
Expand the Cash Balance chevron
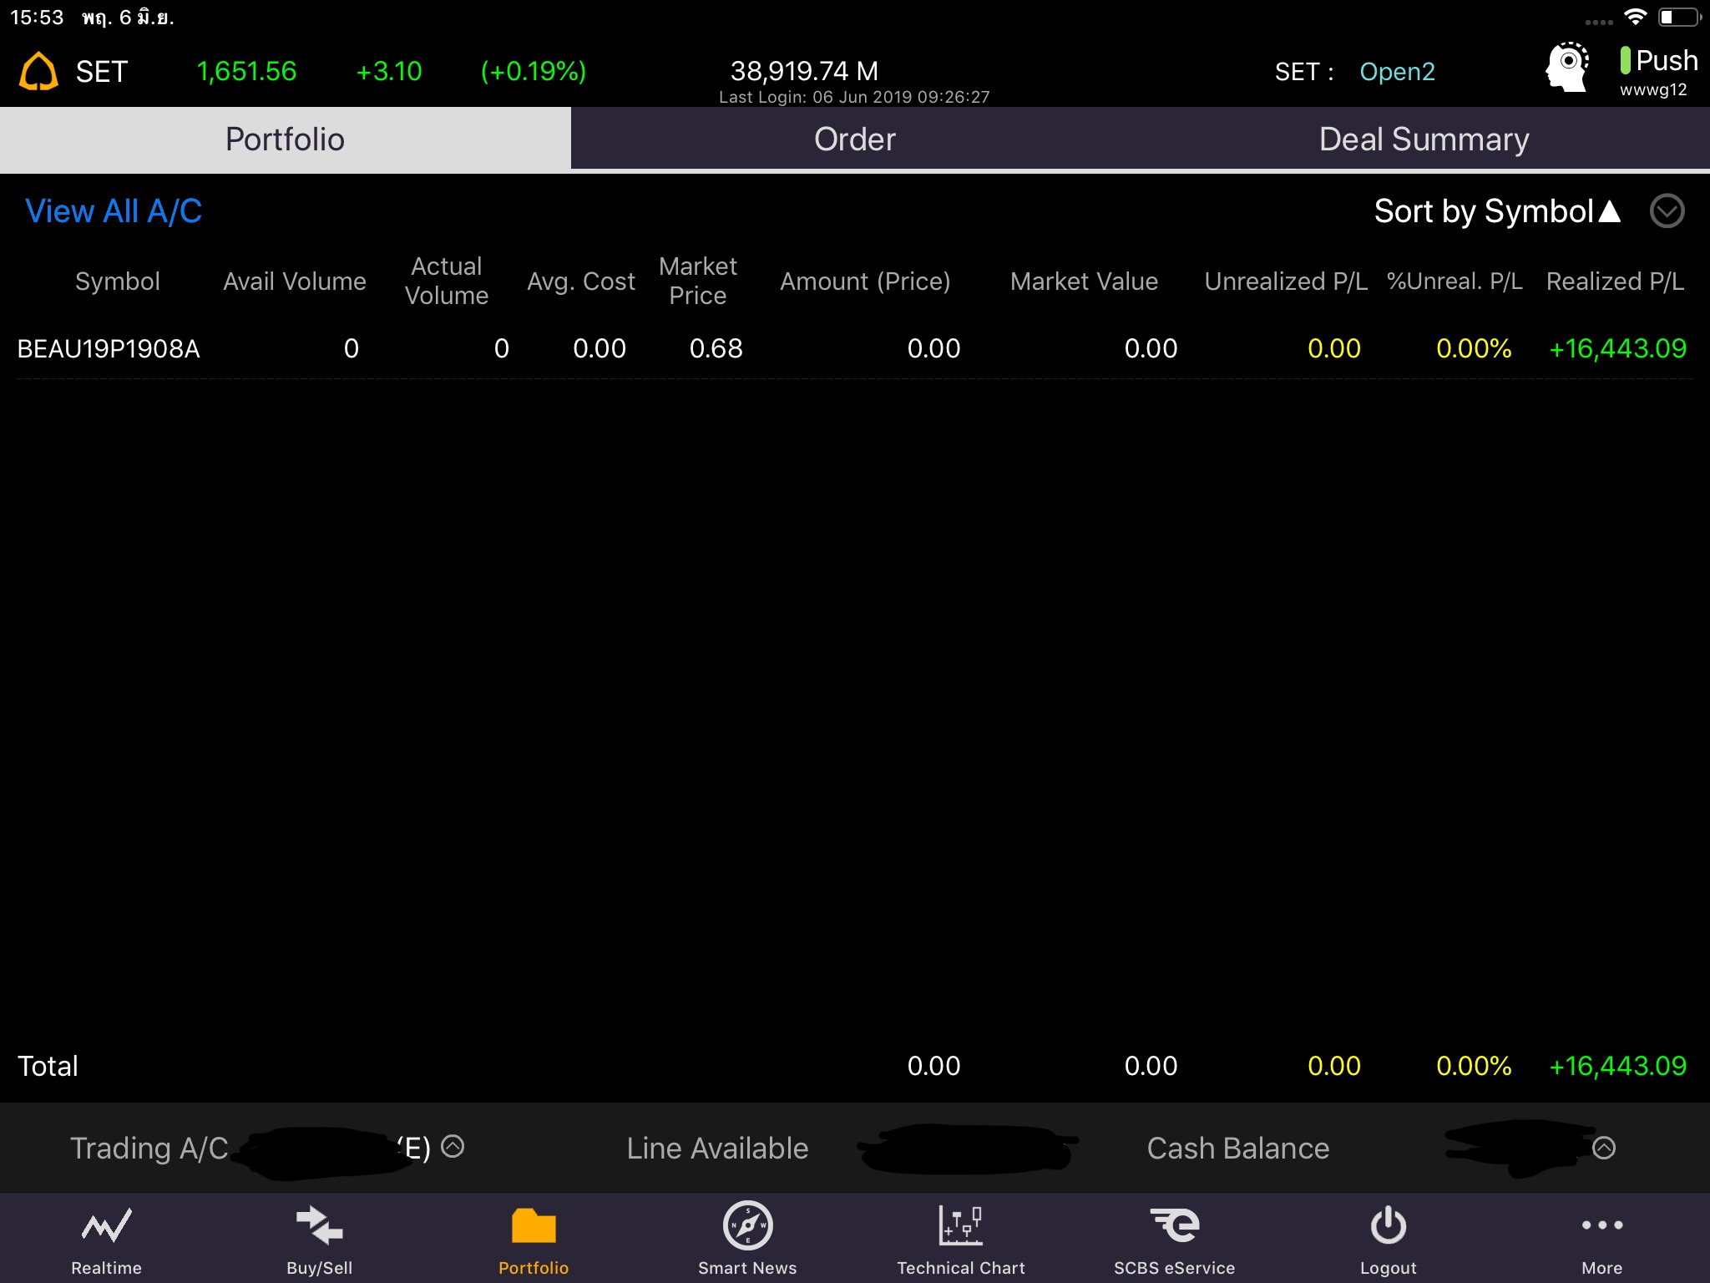[1603, 1149]
